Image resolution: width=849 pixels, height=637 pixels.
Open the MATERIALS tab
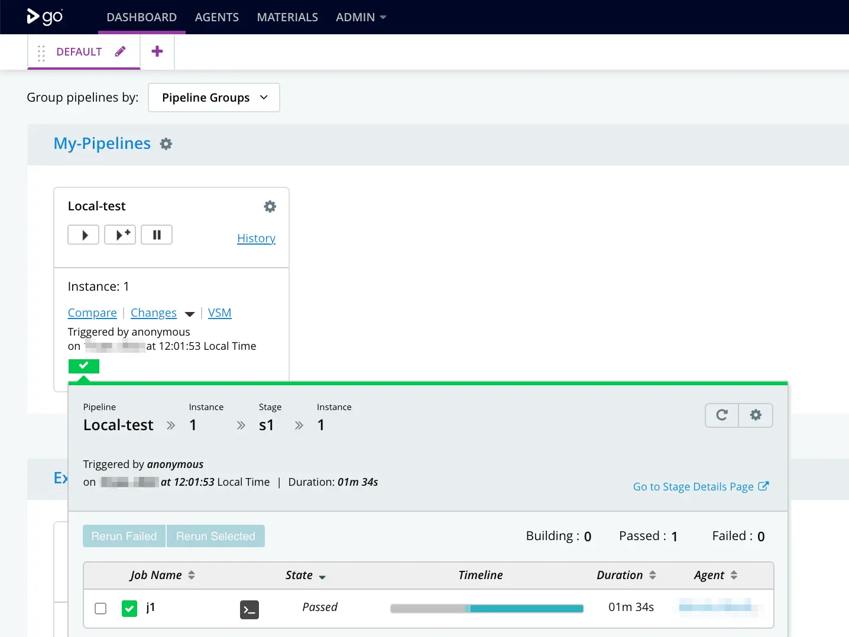tap(287, 17)
